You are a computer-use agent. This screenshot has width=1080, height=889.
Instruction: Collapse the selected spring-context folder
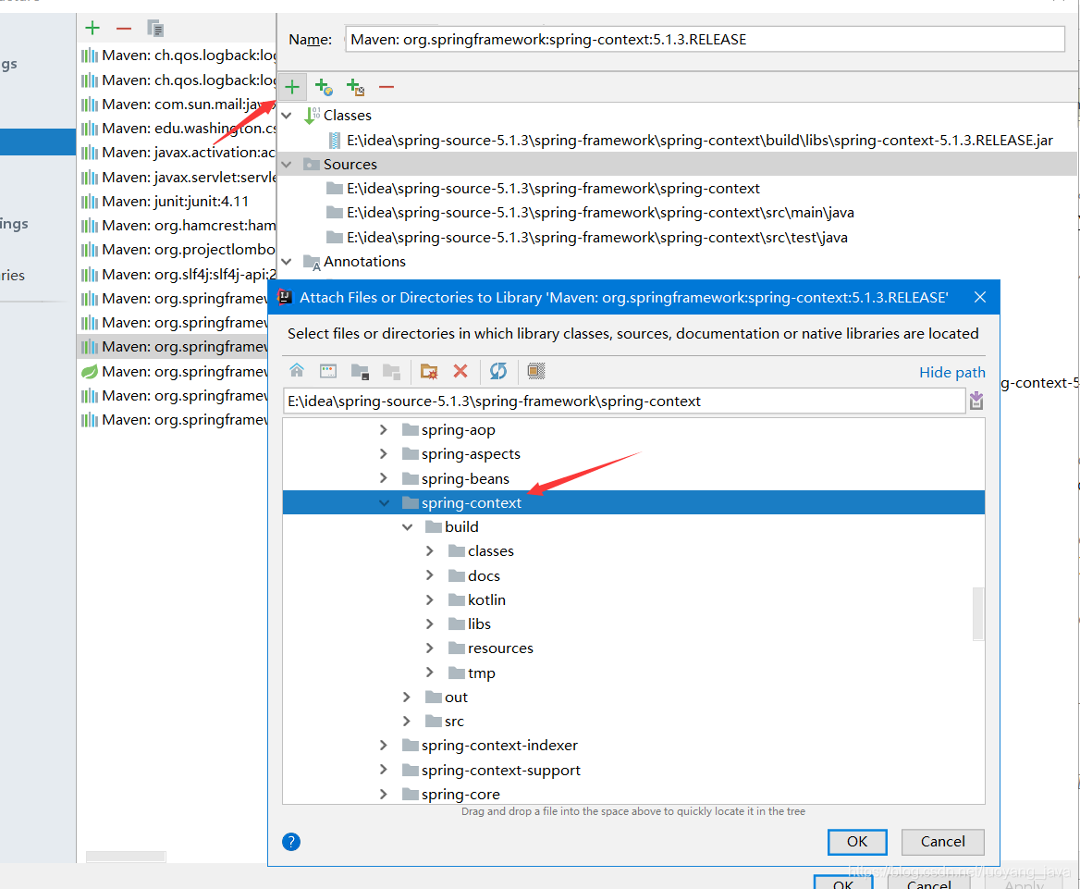[x=384, y=502]
